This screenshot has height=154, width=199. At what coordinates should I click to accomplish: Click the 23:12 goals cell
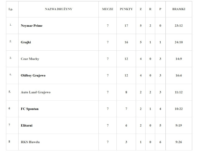click(x=179, y=26)
